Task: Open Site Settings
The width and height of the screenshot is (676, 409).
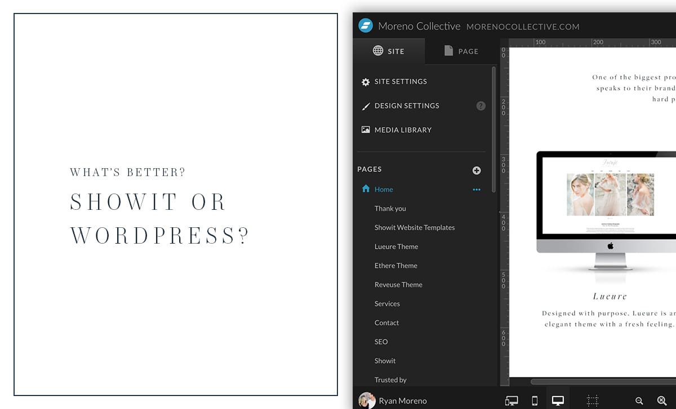Action: point(400,82)
